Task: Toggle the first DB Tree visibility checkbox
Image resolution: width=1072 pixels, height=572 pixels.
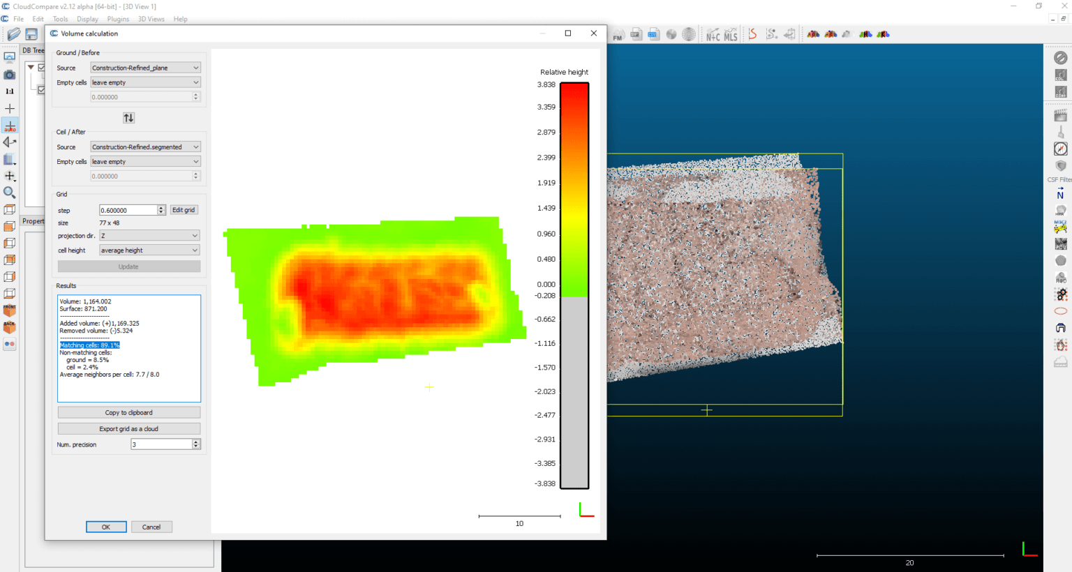Action: (41, 68)
